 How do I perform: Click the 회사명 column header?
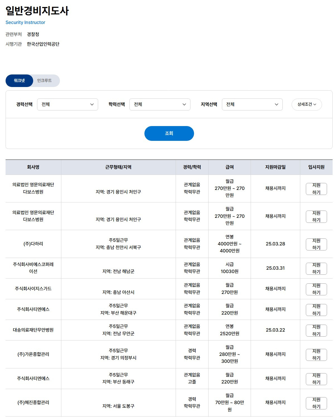click(x=33, y=167)
